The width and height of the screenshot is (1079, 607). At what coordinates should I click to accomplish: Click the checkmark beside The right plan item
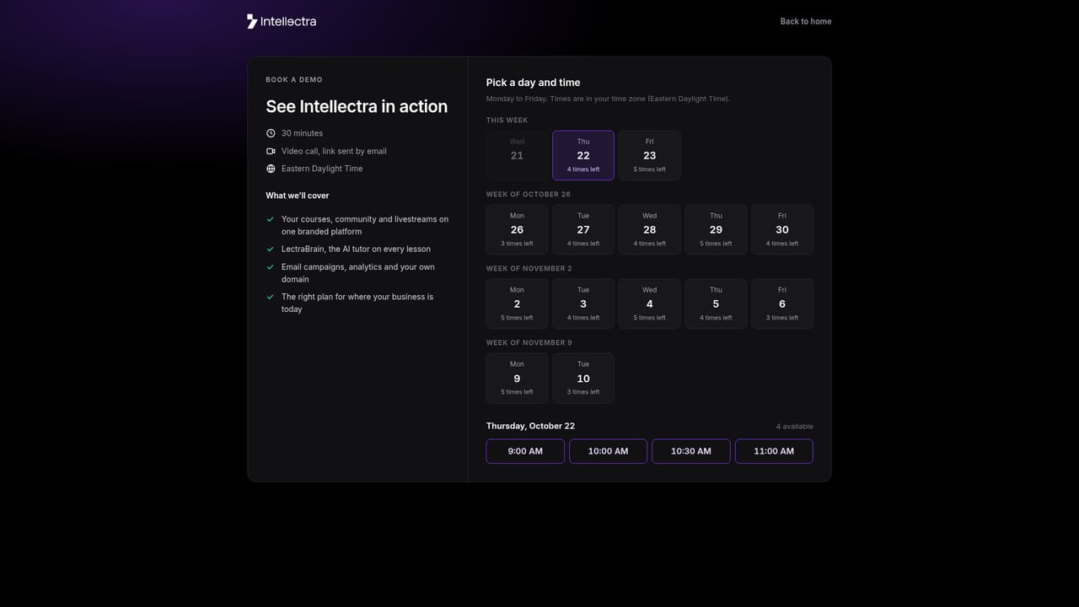click(271, 297)
